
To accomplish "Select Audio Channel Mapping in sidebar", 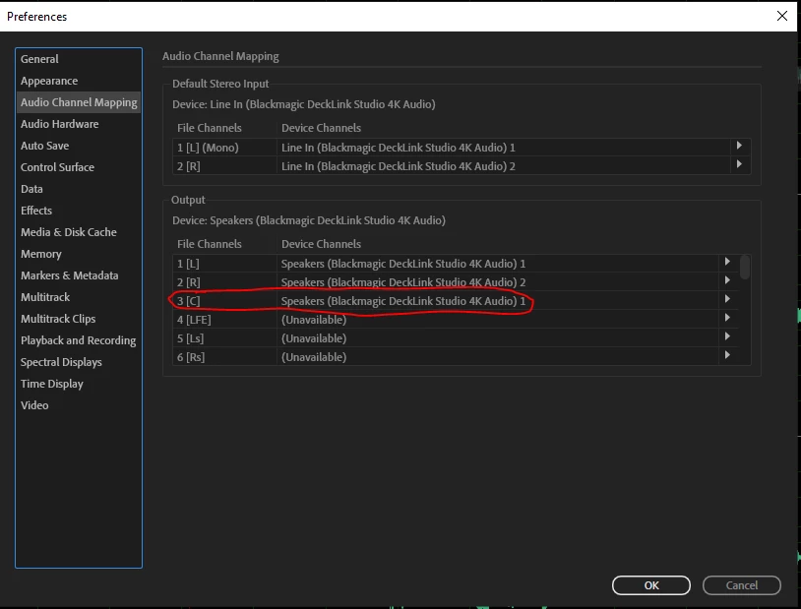I will pyautogui.click(x=79, y=102).
